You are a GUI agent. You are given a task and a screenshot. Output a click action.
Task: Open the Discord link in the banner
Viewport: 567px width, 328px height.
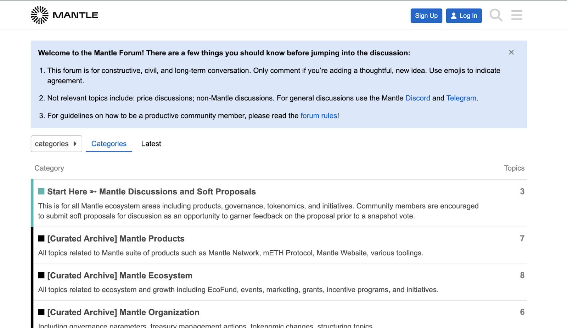pos(417,98)
